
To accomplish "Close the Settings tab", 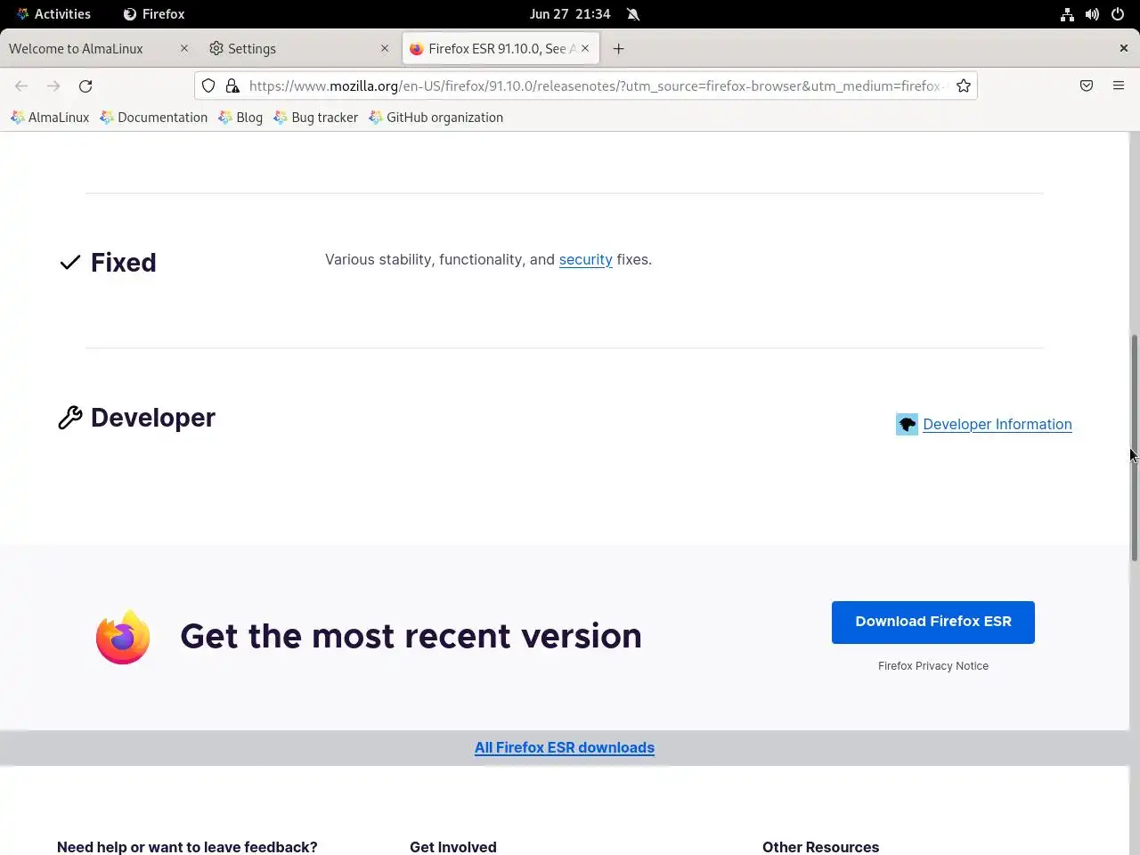I will (385, 48).
